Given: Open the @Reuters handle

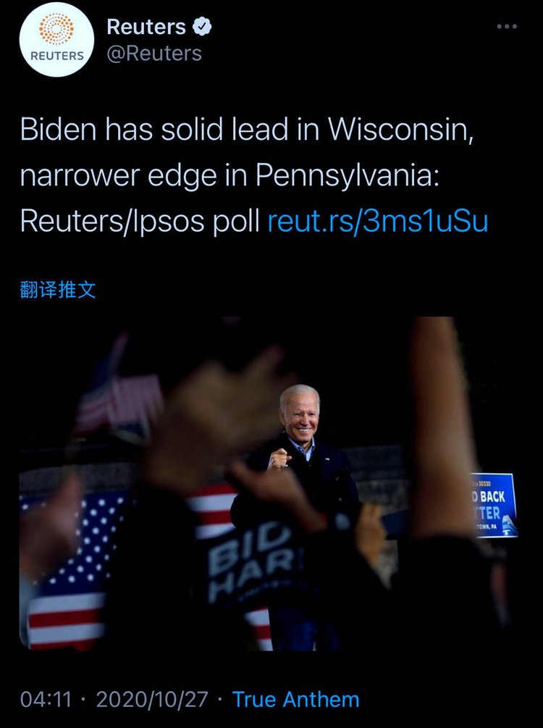Looking at the screenshot, I should click(154, 54).
